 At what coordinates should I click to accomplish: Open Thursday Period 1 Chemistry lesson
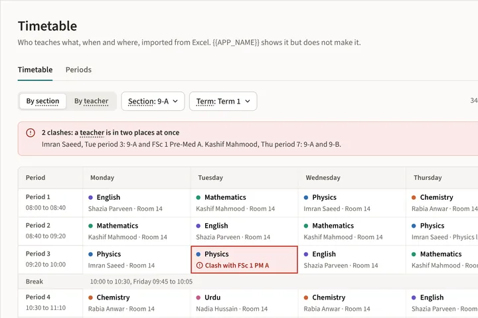pos(442,203)
